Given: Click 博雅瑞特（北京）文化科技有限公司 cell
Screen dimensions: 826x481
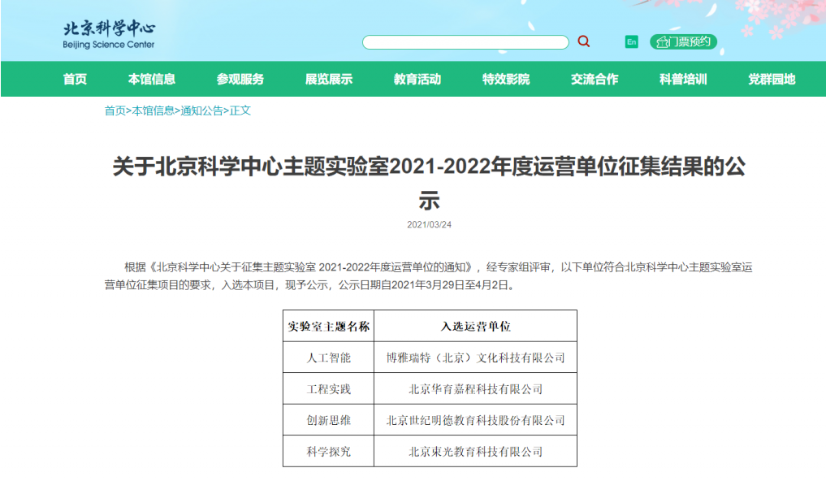Looking at the screenshot, I should click(x=476, y=357).
